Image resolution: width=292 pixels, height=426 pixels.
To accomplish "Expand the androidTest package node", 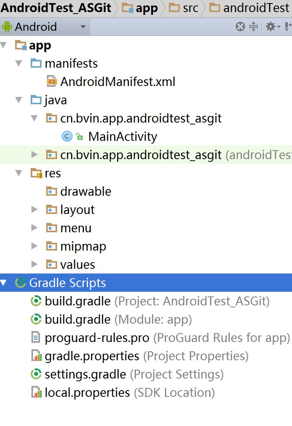I will pyautogui.click(x=35, y=155).
